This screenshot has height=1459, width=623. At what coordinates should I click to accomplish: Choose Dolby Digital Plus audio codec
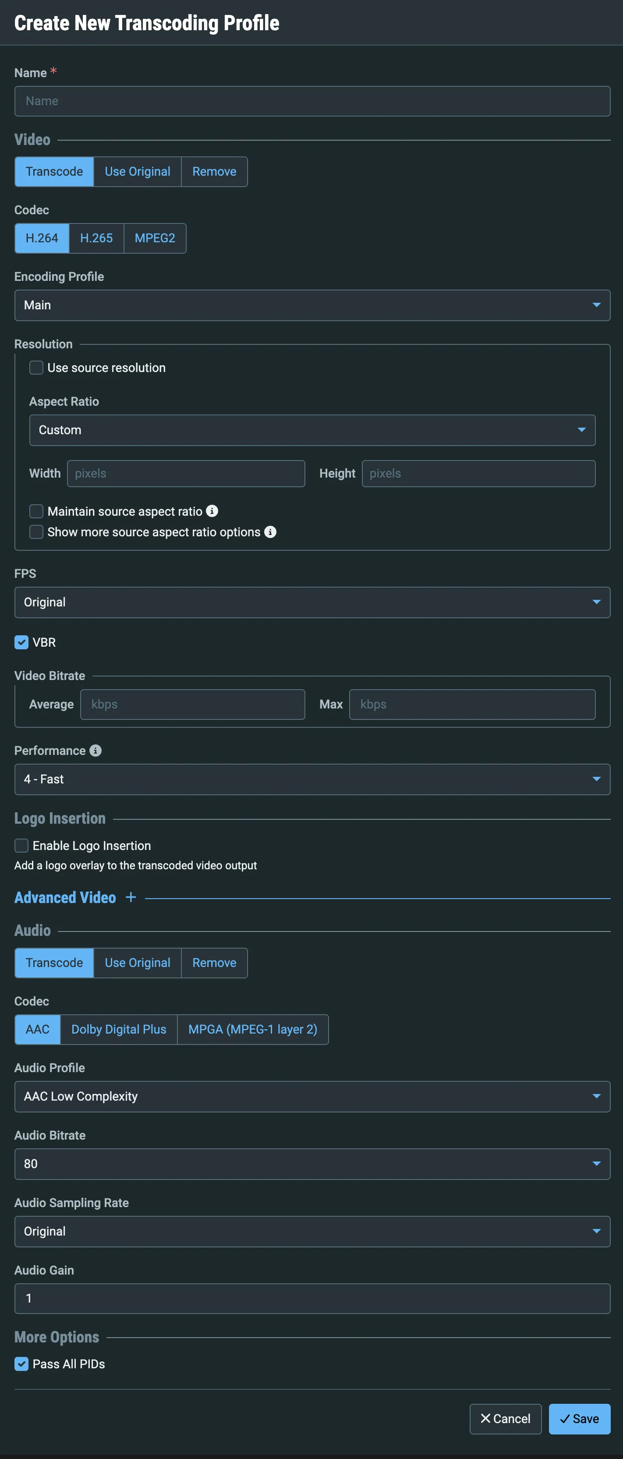[x=119, y=1029]
